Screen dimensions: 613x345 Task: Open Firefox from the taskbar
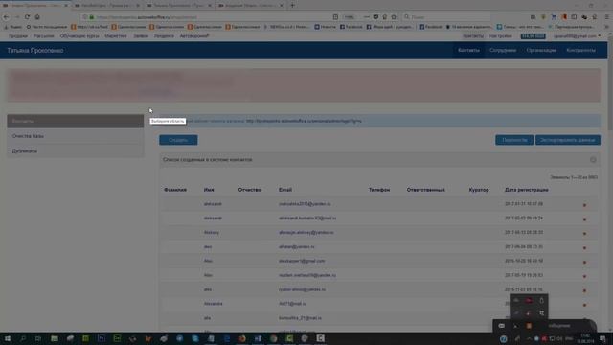(x=242, y=338)
